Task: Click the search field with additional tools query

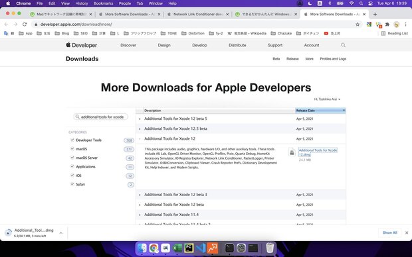Action: point(100,117)
